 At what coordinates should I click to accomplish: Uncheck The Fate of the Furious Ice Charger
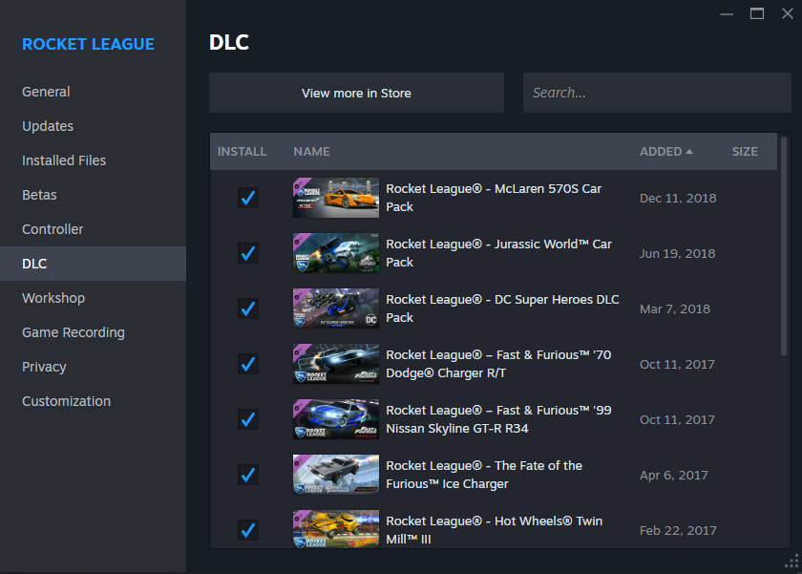pyautogui.click(x=247, y=475)
